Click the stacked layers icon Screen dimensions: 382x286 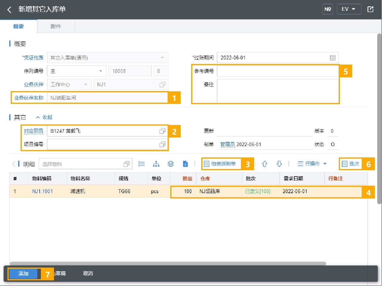[x=171, y=164]
